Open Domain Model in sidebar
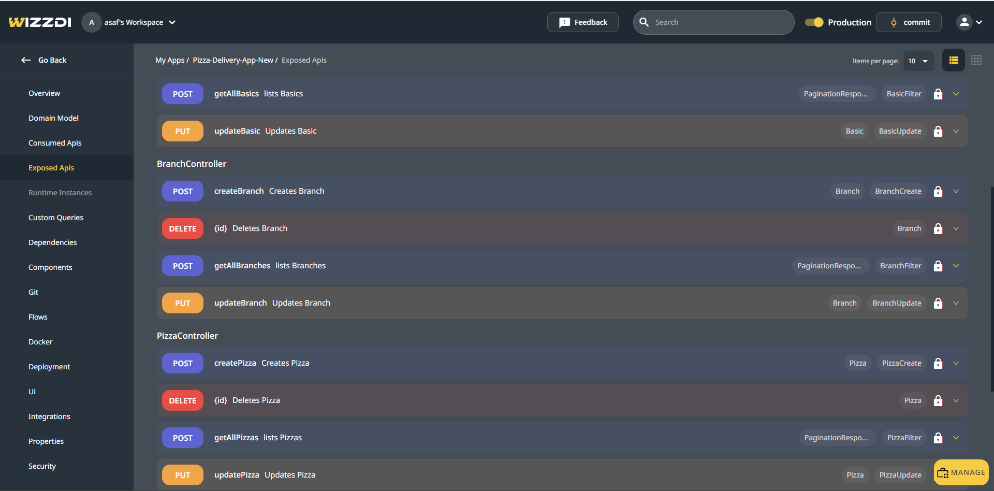 [53, 118]
